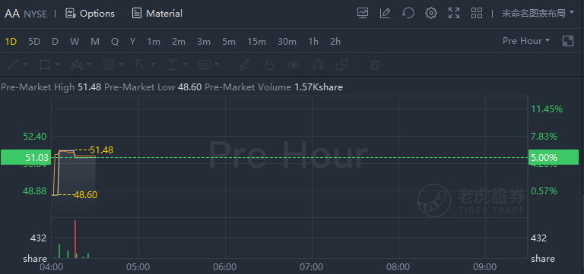The height and width of the screenshot is (274, 584).
Task: Expand the 未命名图表布局 layout dropdown
Action: pos(538,14)
